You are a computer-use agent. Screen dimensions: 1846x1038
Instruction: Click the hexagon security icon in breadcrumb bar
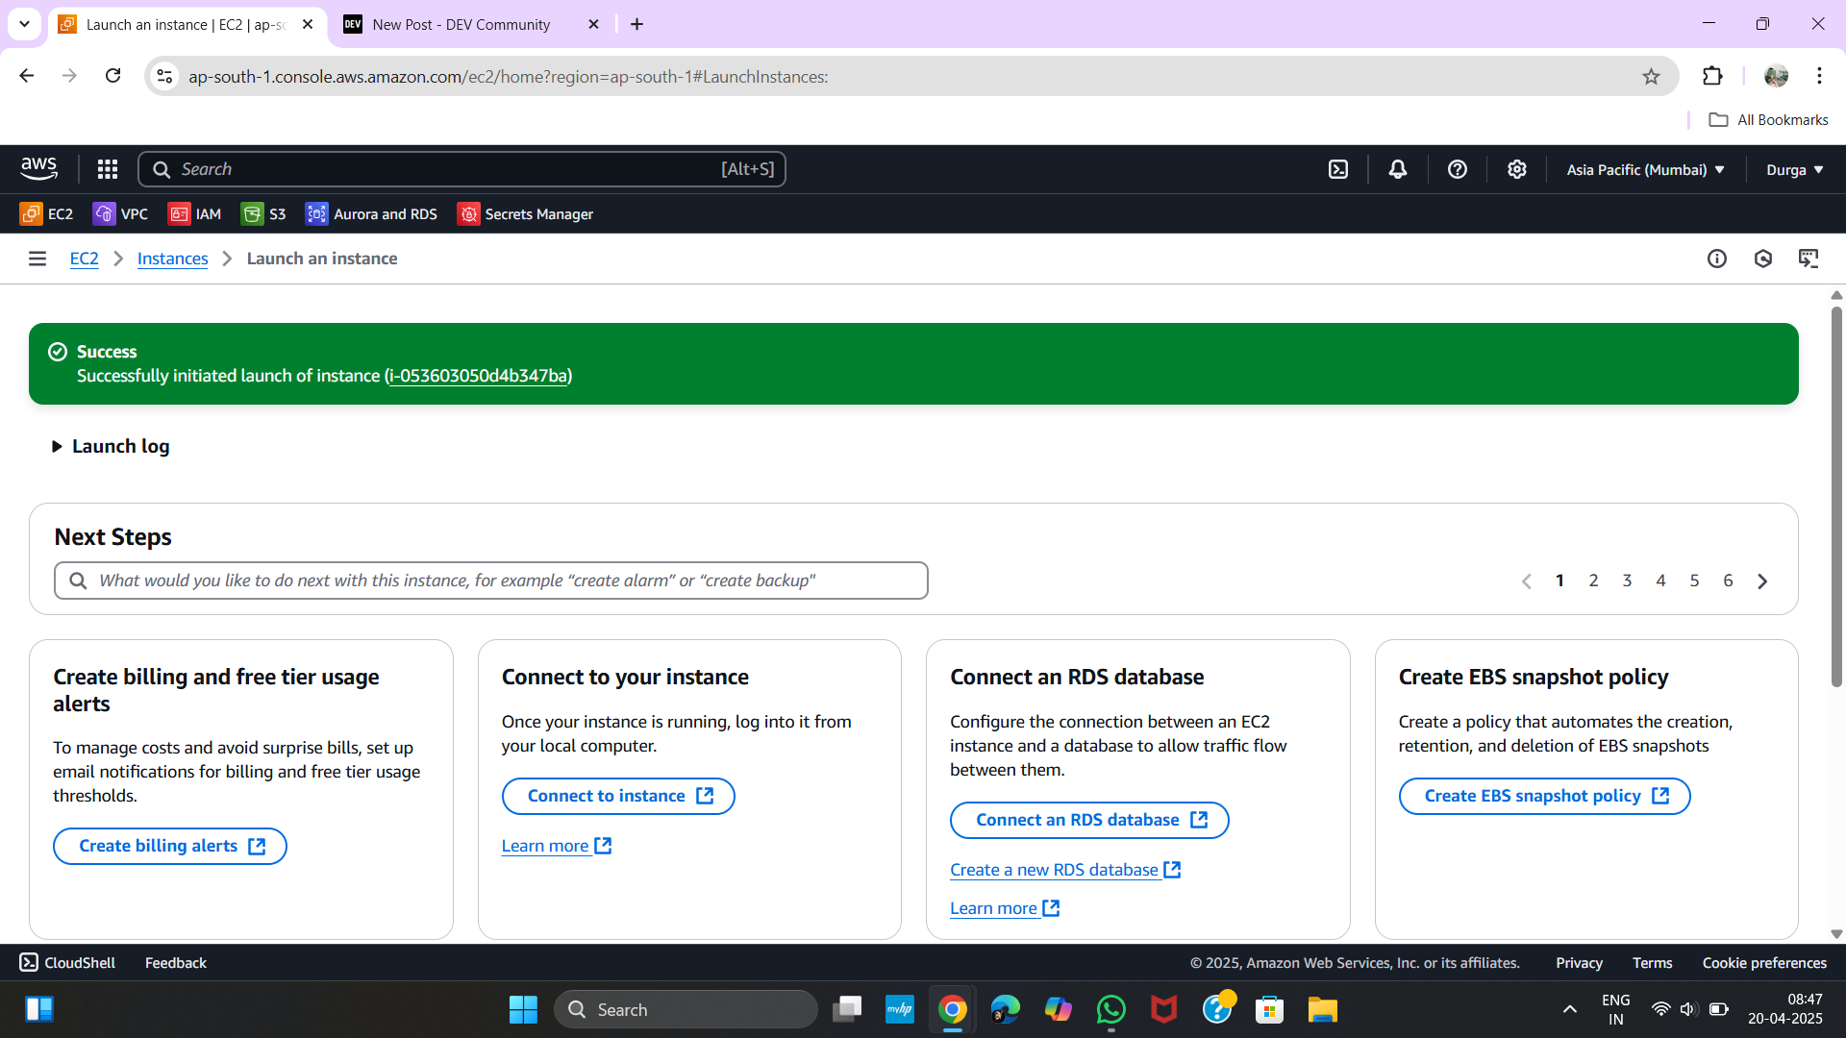point(1763,259)
